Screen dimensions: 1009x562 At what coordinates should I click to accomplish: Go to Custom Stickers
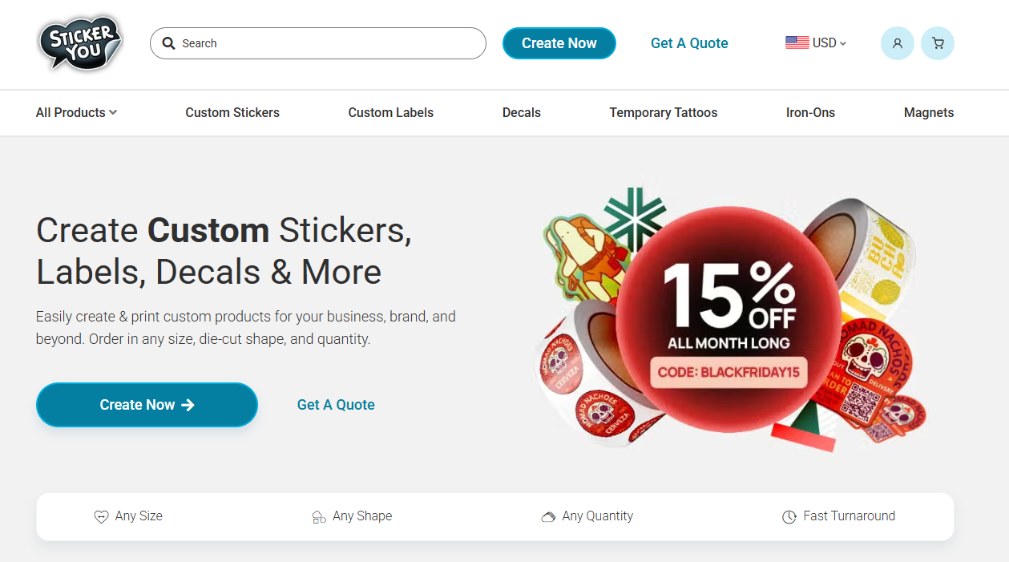click(232, 113)
